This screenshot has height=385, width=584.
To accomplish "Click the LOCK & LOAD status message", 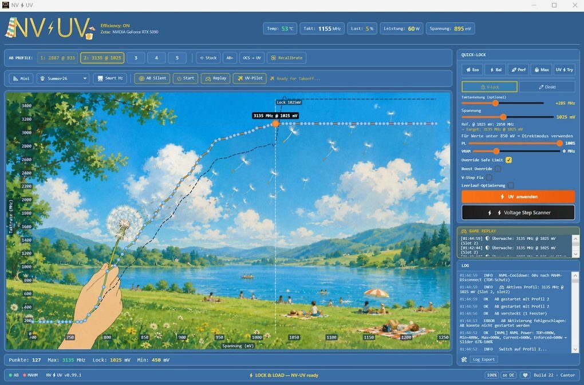I will pos(284,375).
